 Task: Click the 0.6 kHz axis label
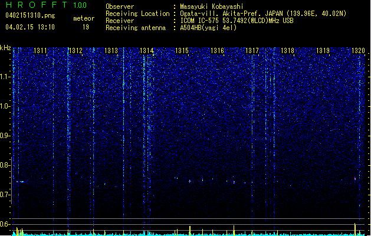point(5,224)
